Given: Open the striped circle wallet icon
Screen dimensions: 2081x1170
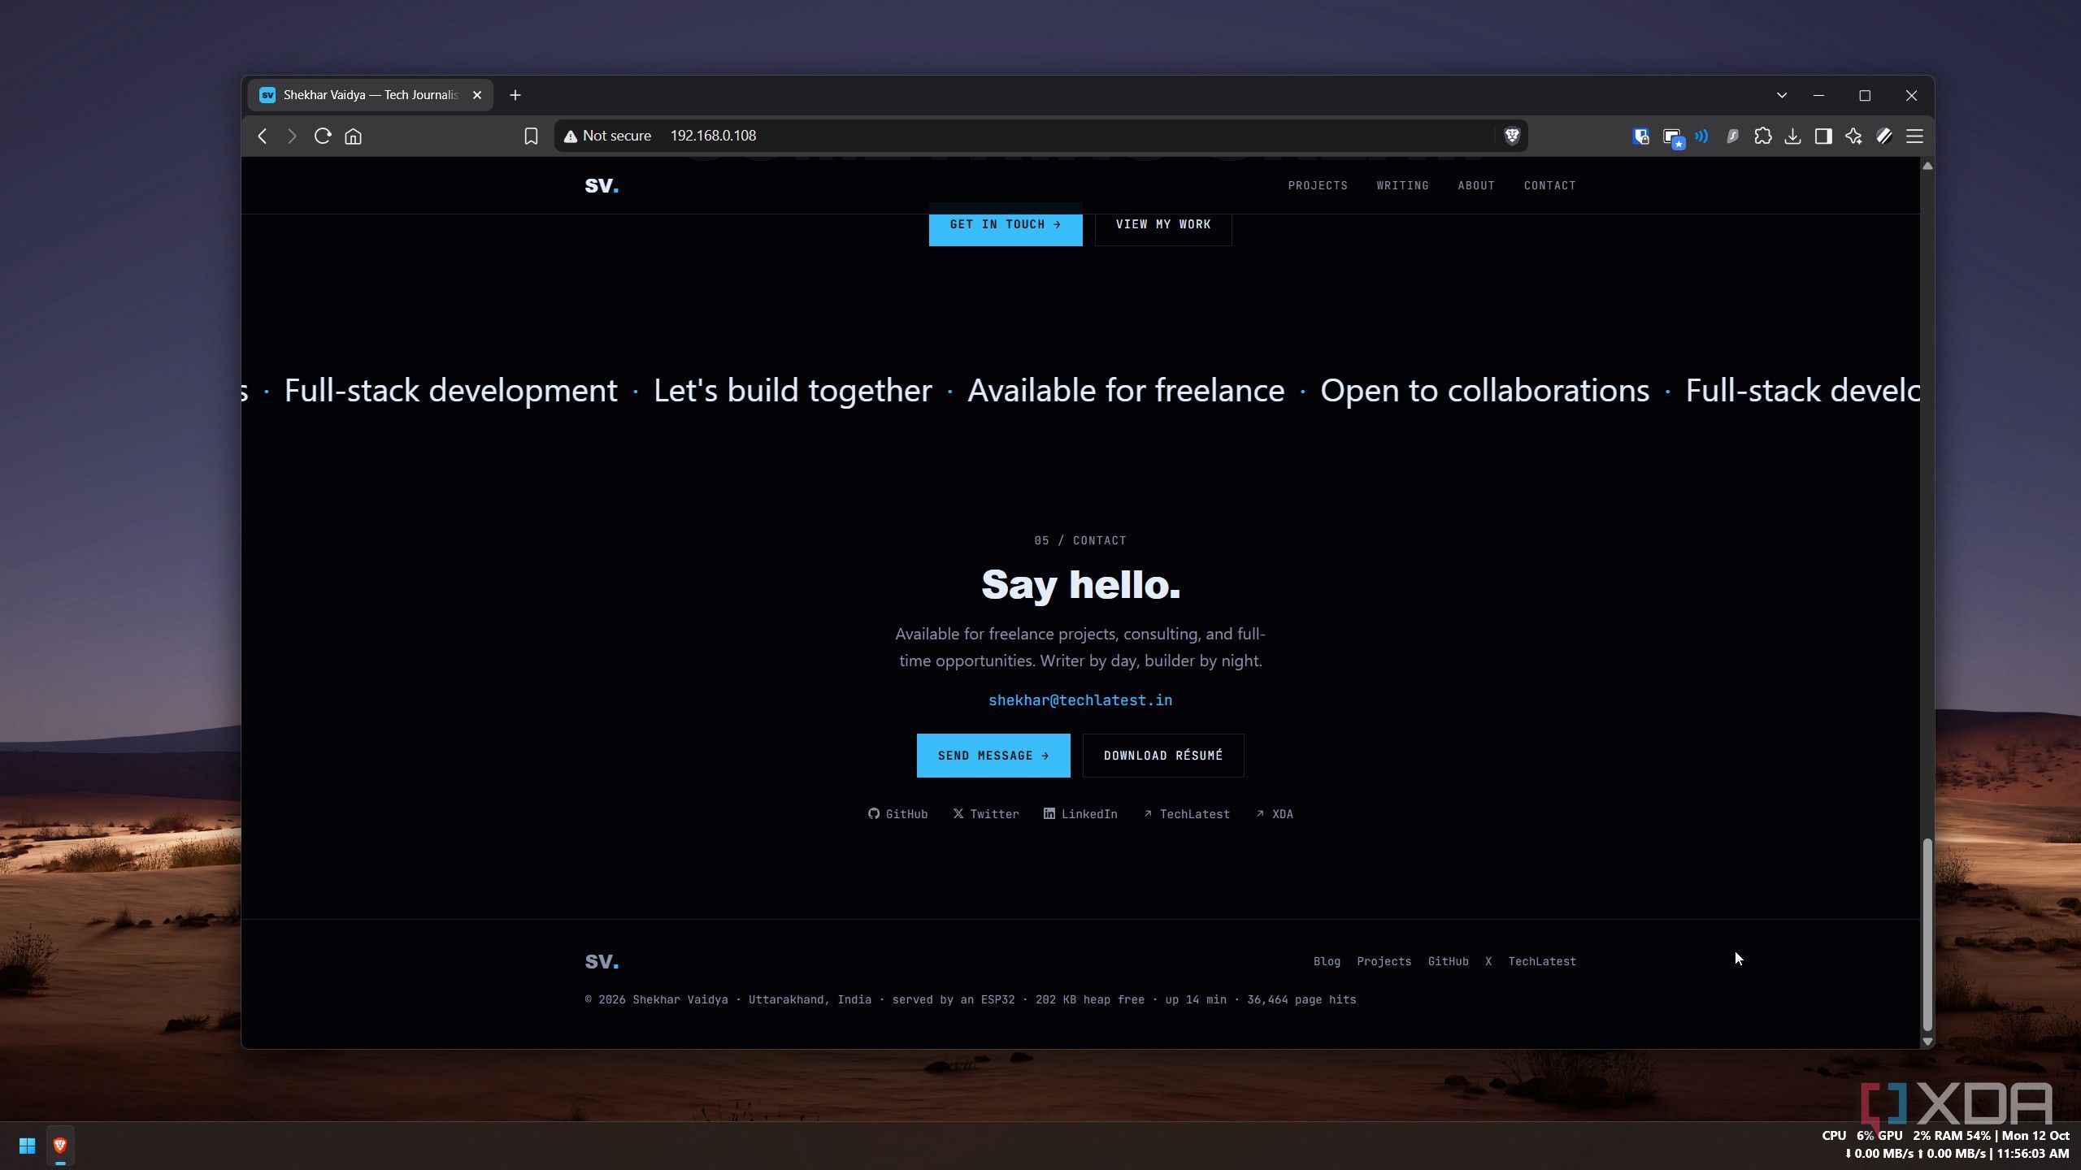Looking at the screenshot, I should click(1884, 136).
